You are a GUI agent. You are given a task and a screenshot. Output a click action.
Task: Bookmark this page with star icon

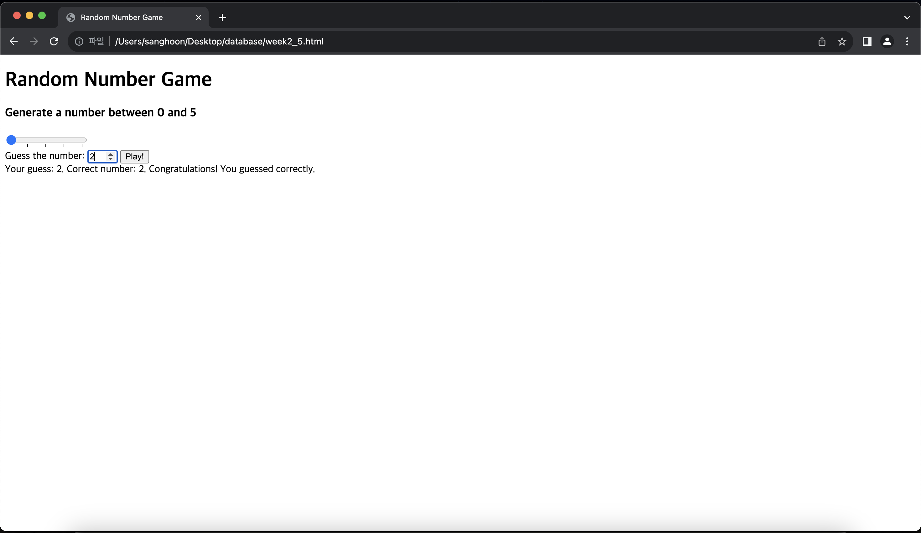(x=842, y=42)
